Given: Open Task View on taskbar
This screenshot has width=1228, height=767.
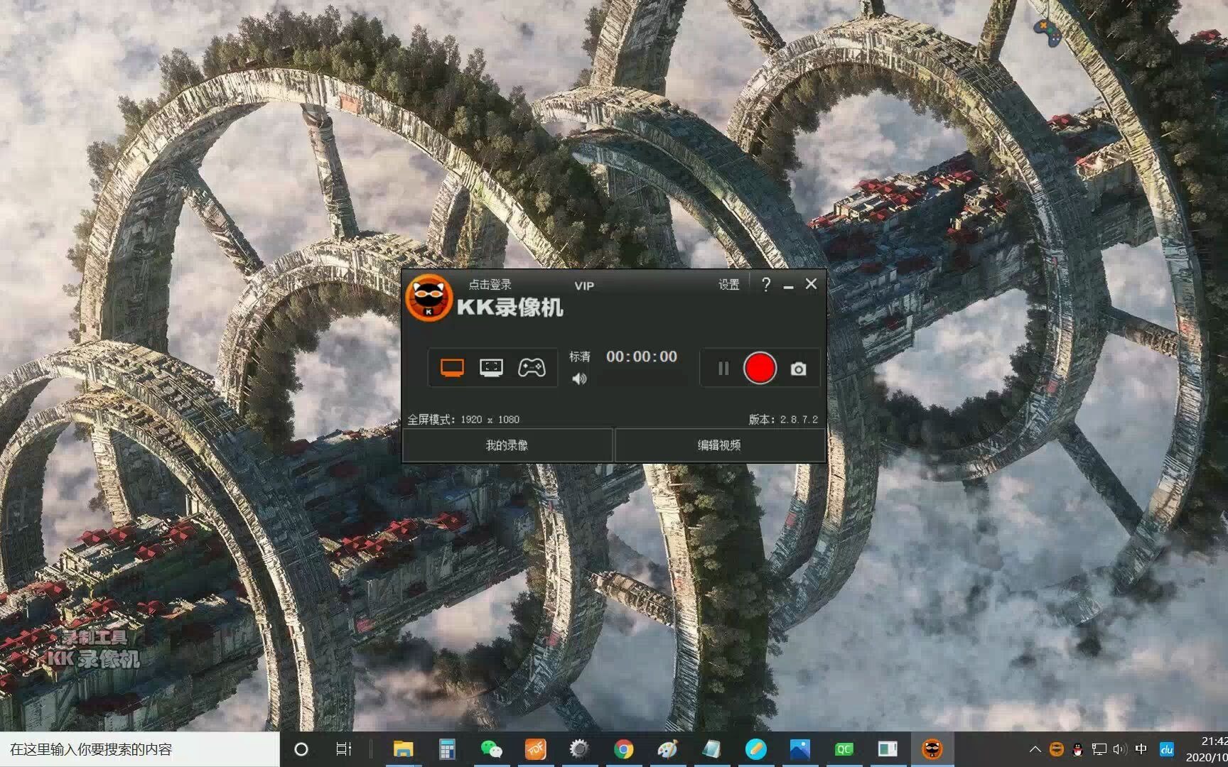Looking at the screenshot, I should [343, 749].
